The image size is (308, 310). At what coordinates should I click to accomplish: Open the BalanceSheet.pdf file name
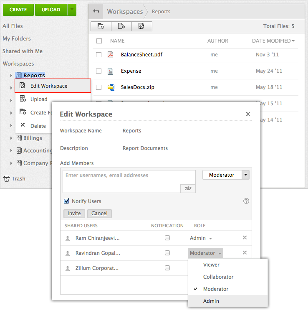pyautogui.click(x=141, y=55)
